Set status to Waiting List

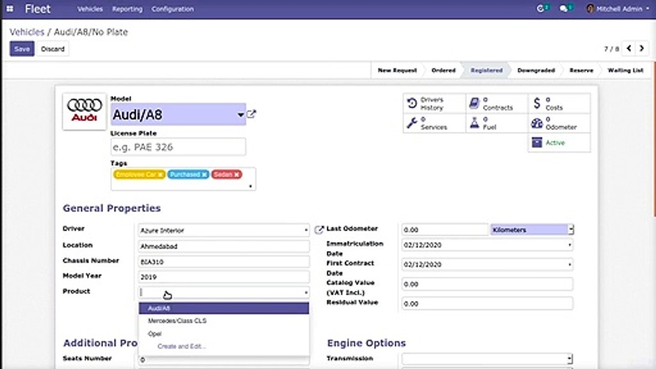625,70
